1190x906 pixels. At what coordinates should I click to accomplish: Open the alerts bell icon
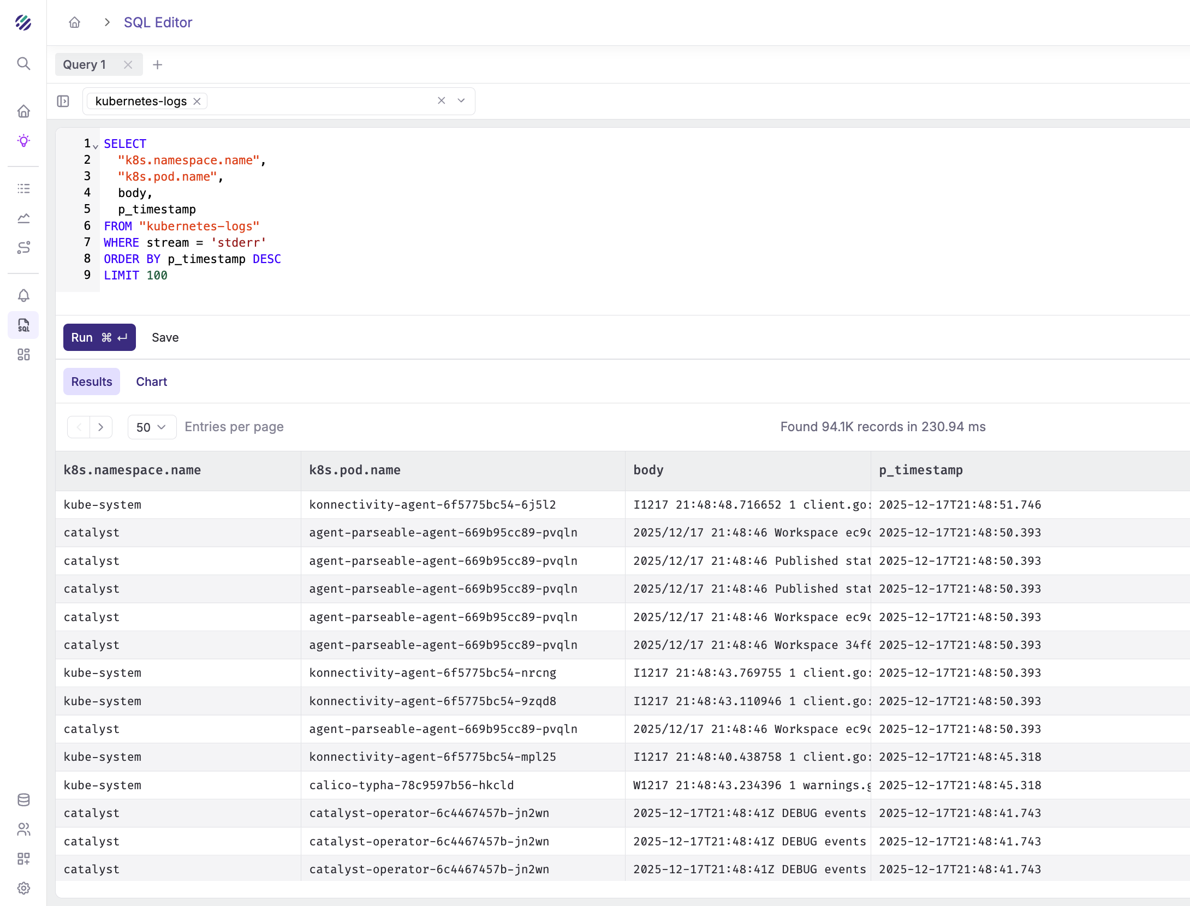pyautogui.click(x=23, y=295)
